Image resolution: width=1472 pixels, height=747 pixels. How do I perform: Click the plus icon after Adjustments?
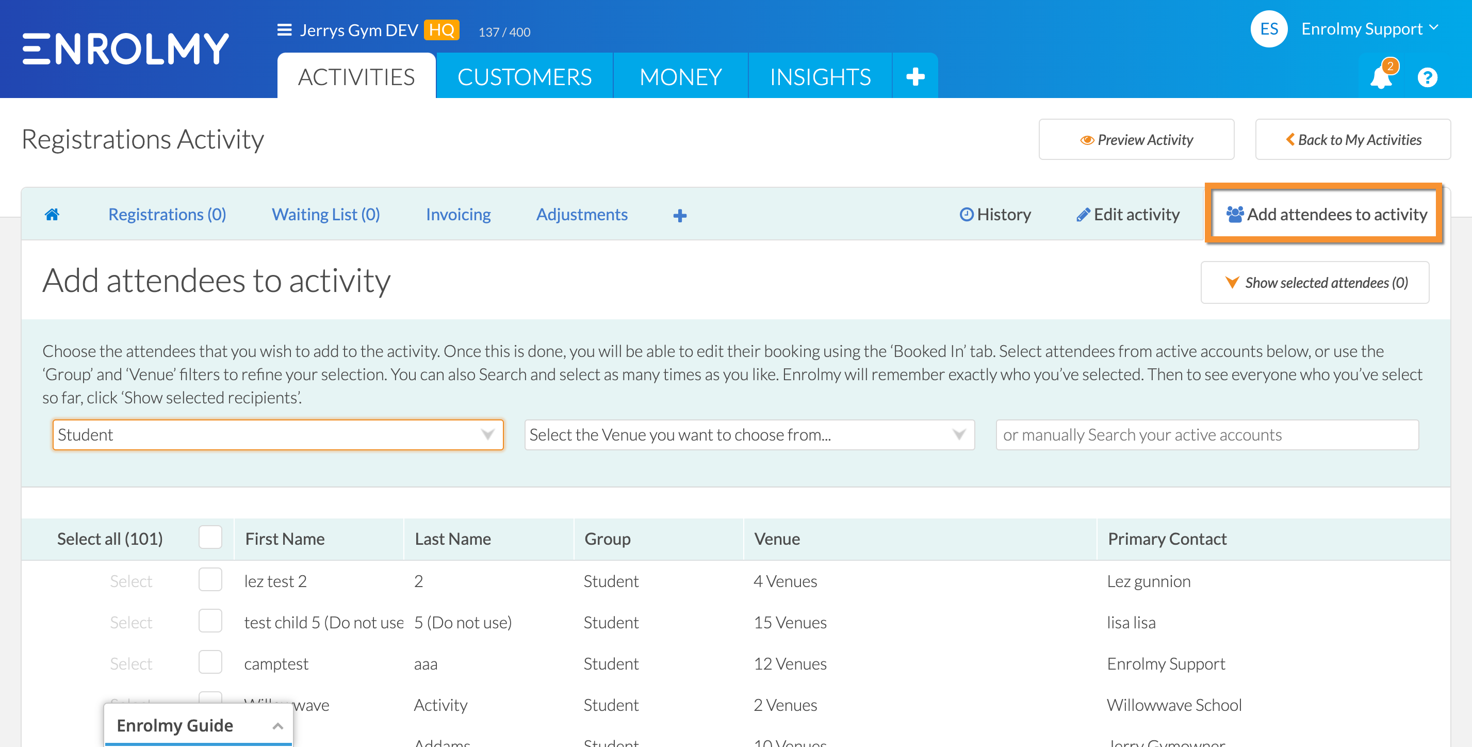pyautogui.click(x=679, y=216)
